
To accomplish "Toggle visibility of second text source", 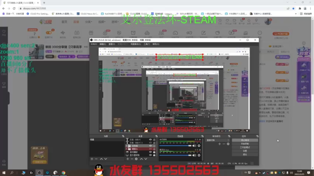I will [x=150, y=143].
